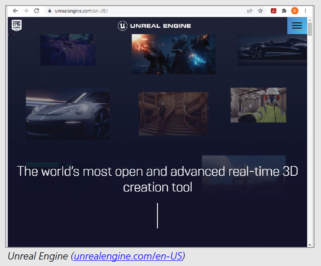The height and width of the screenshot is (266, 321).
Task: Click the scrollbar down arrow
Action: click(310, 244)
